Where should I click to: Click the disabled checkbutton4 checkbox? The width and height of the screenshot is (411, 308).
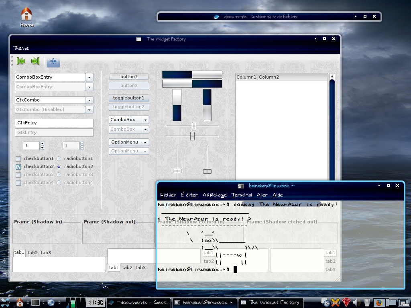click(x=18, y=183)
